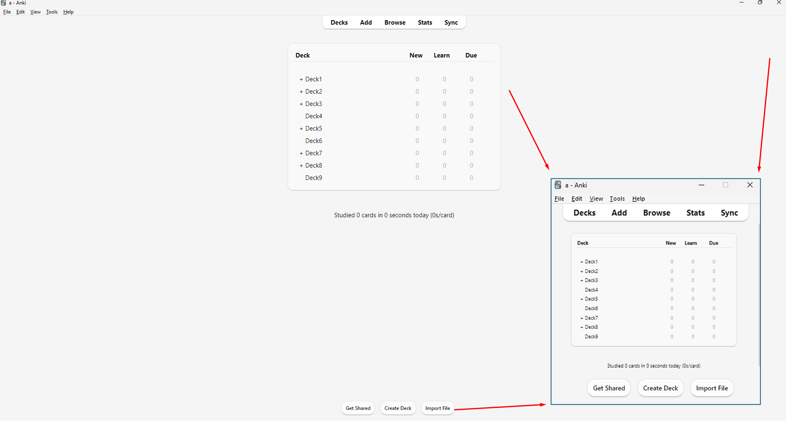Go to Decks in the small window toolbar
Viewport: 786px width, 421px height.
pyautogui.click(x=584, y=213)
